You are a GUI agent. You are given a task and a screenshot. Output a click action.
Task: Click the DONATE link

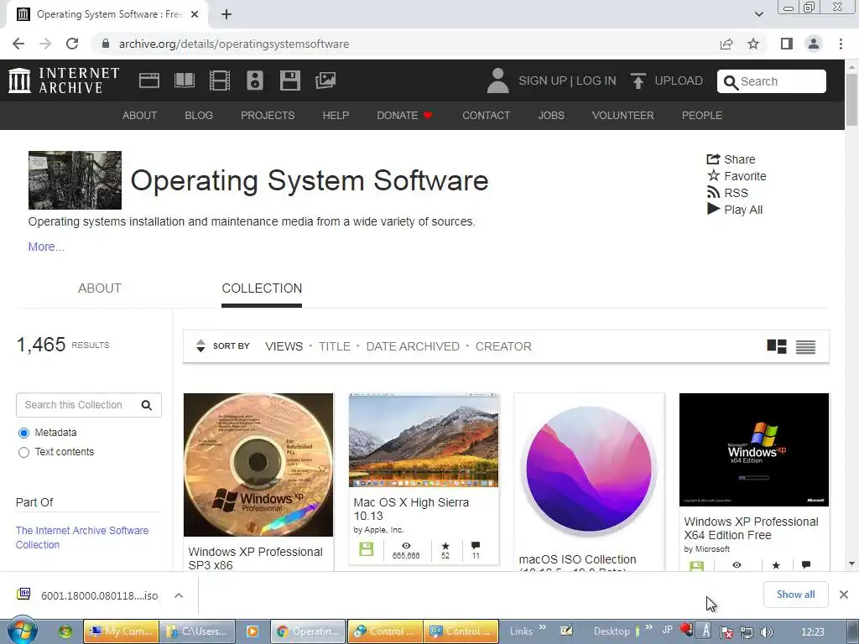[x=404, y=116]
